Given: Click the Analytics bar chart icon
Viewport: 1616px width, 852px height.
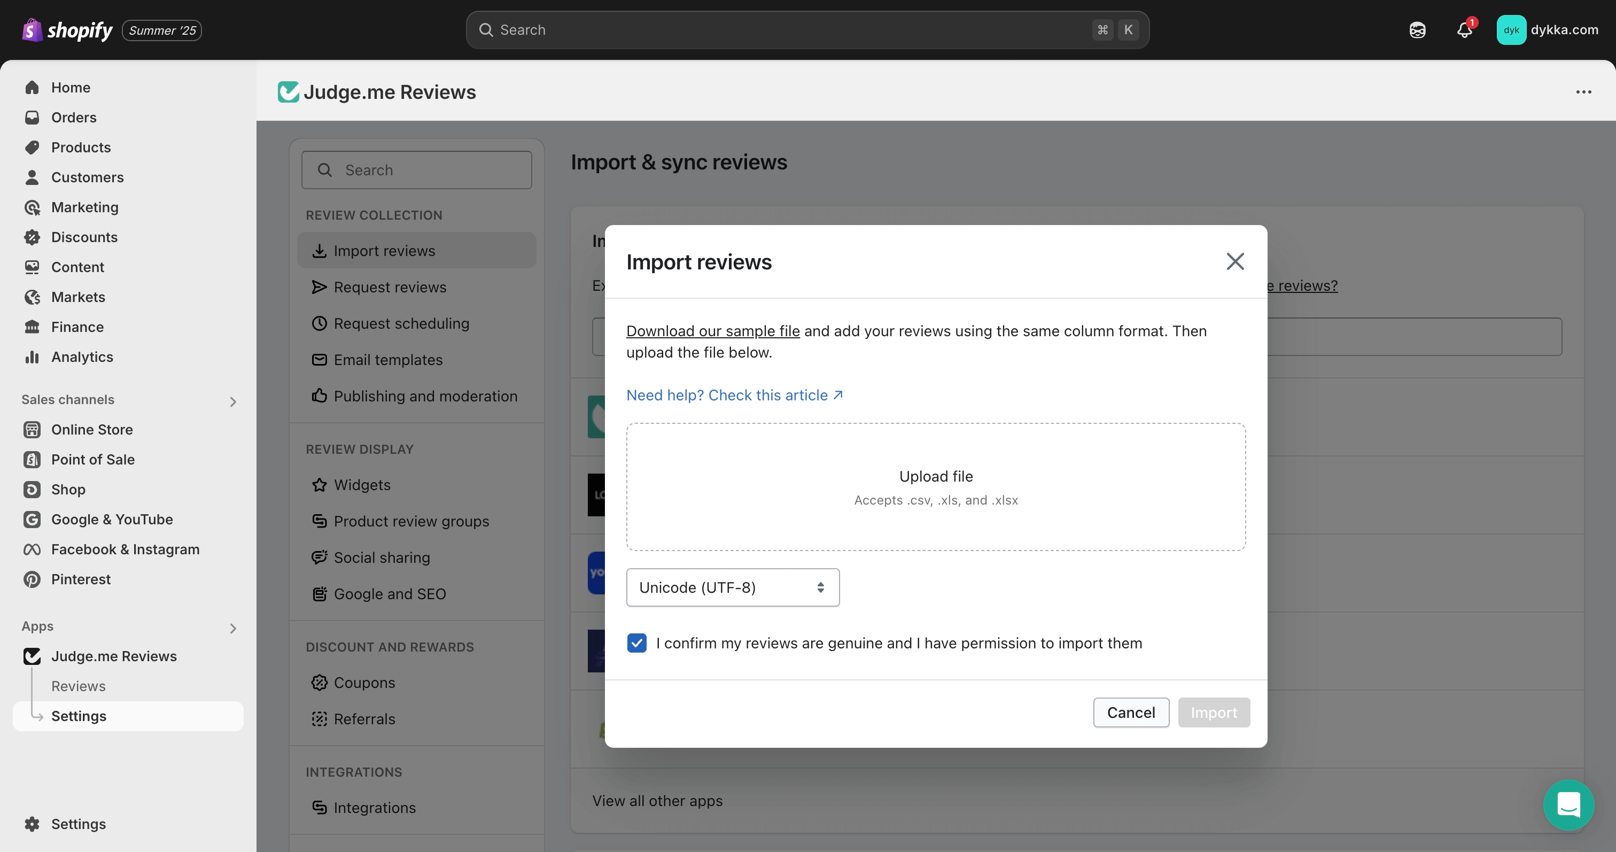Looking at the screenshot, I should [x=32, y=357].
